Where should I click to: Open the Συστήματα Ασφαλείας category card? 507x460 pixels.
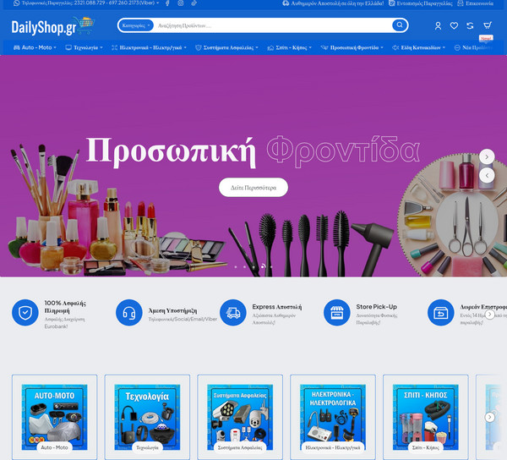240,417
